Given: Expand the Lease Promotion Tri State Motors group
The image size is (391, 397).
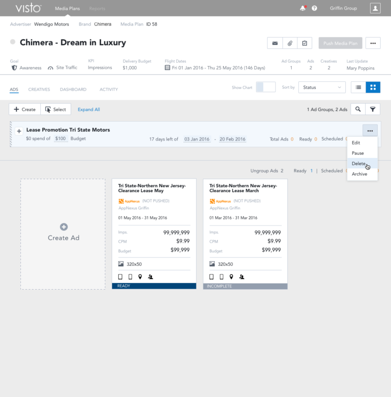Looking at the screenshot, I should pyautogui.click(x=19, y=131).
